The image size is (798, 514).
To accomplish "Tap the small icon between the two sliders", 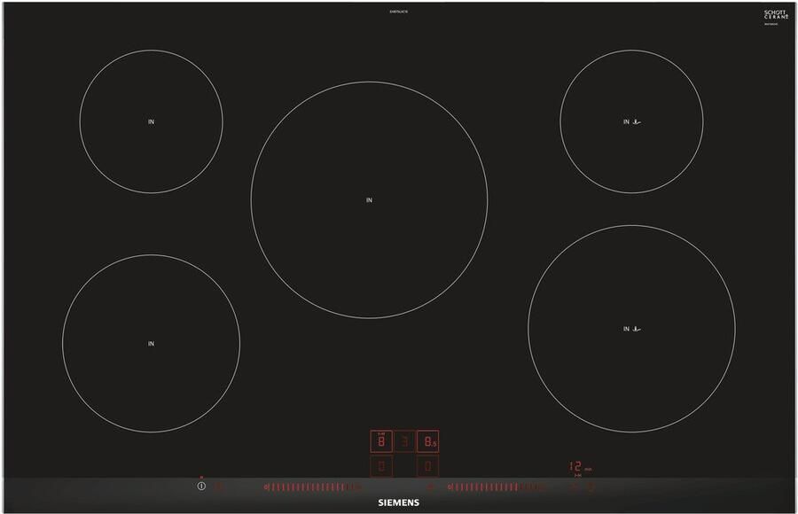I will pos(431,487).
